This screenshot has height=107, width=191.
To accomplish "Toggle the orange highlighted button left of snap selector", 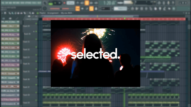I will (x=91, y=9).
